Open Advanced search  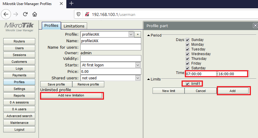pos(19,116)
